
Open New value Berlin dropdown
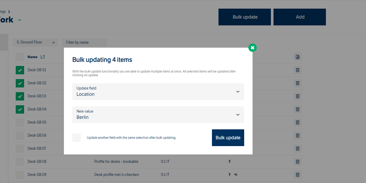coord(158,115)
